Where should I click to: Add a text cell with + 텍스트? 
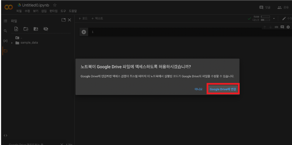tap(97, 19)
